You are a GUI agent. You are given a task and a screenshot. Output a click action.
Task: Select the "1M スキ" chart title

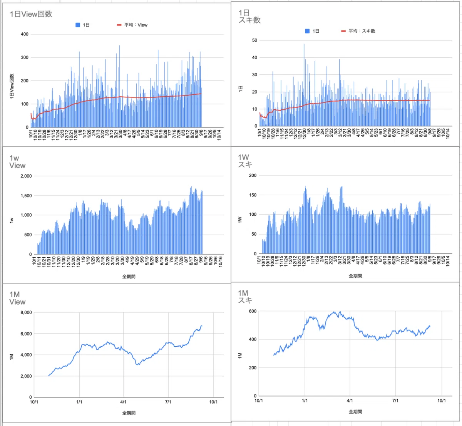244,297
